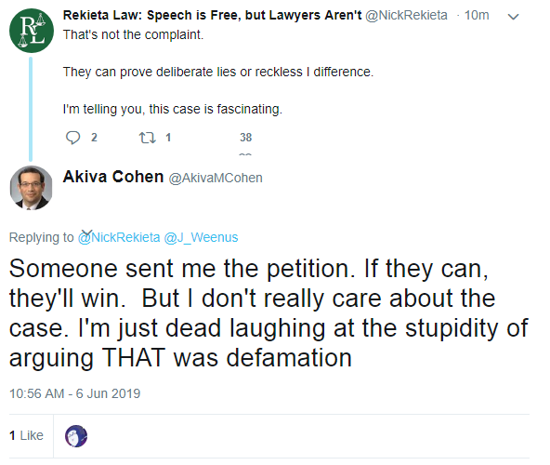Screen dimensions: 550x465
Task: Expand tweet options chevron arrow
Action: click(x=513, y=17)
